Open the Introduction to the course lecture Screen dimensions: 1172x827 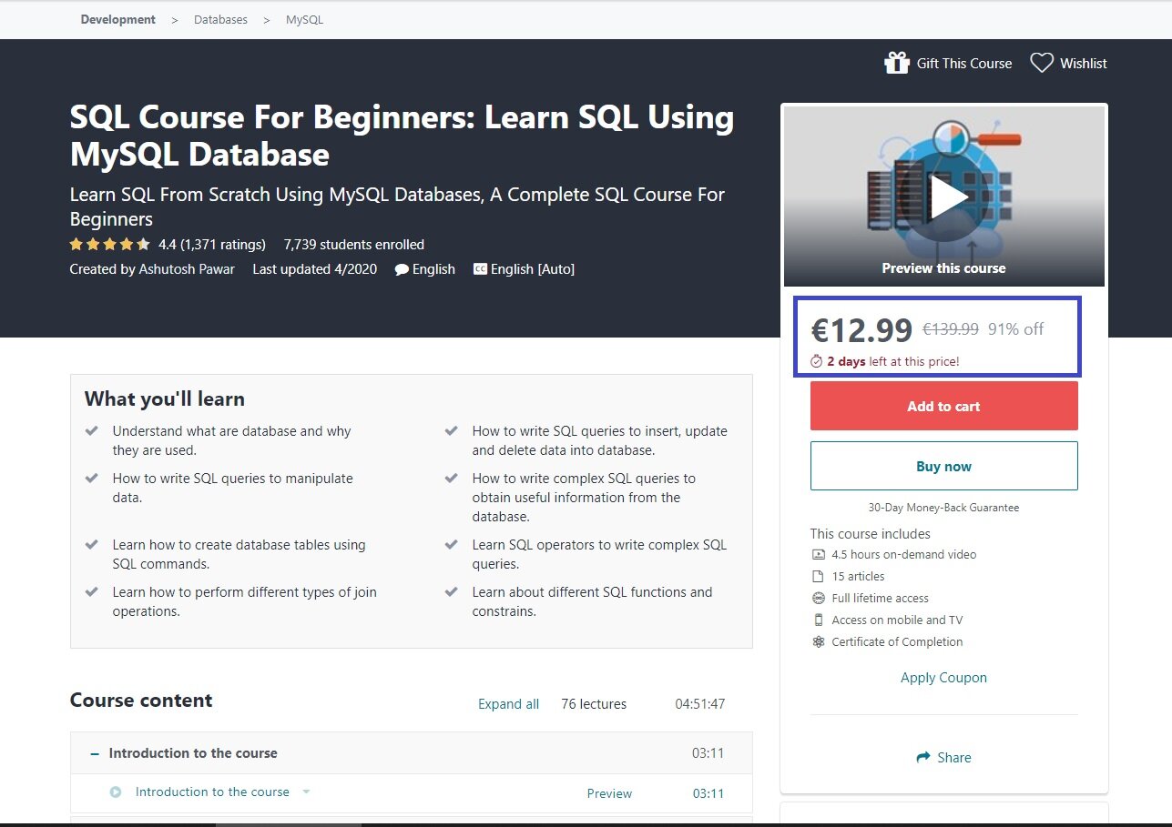(x=212, y=792)
